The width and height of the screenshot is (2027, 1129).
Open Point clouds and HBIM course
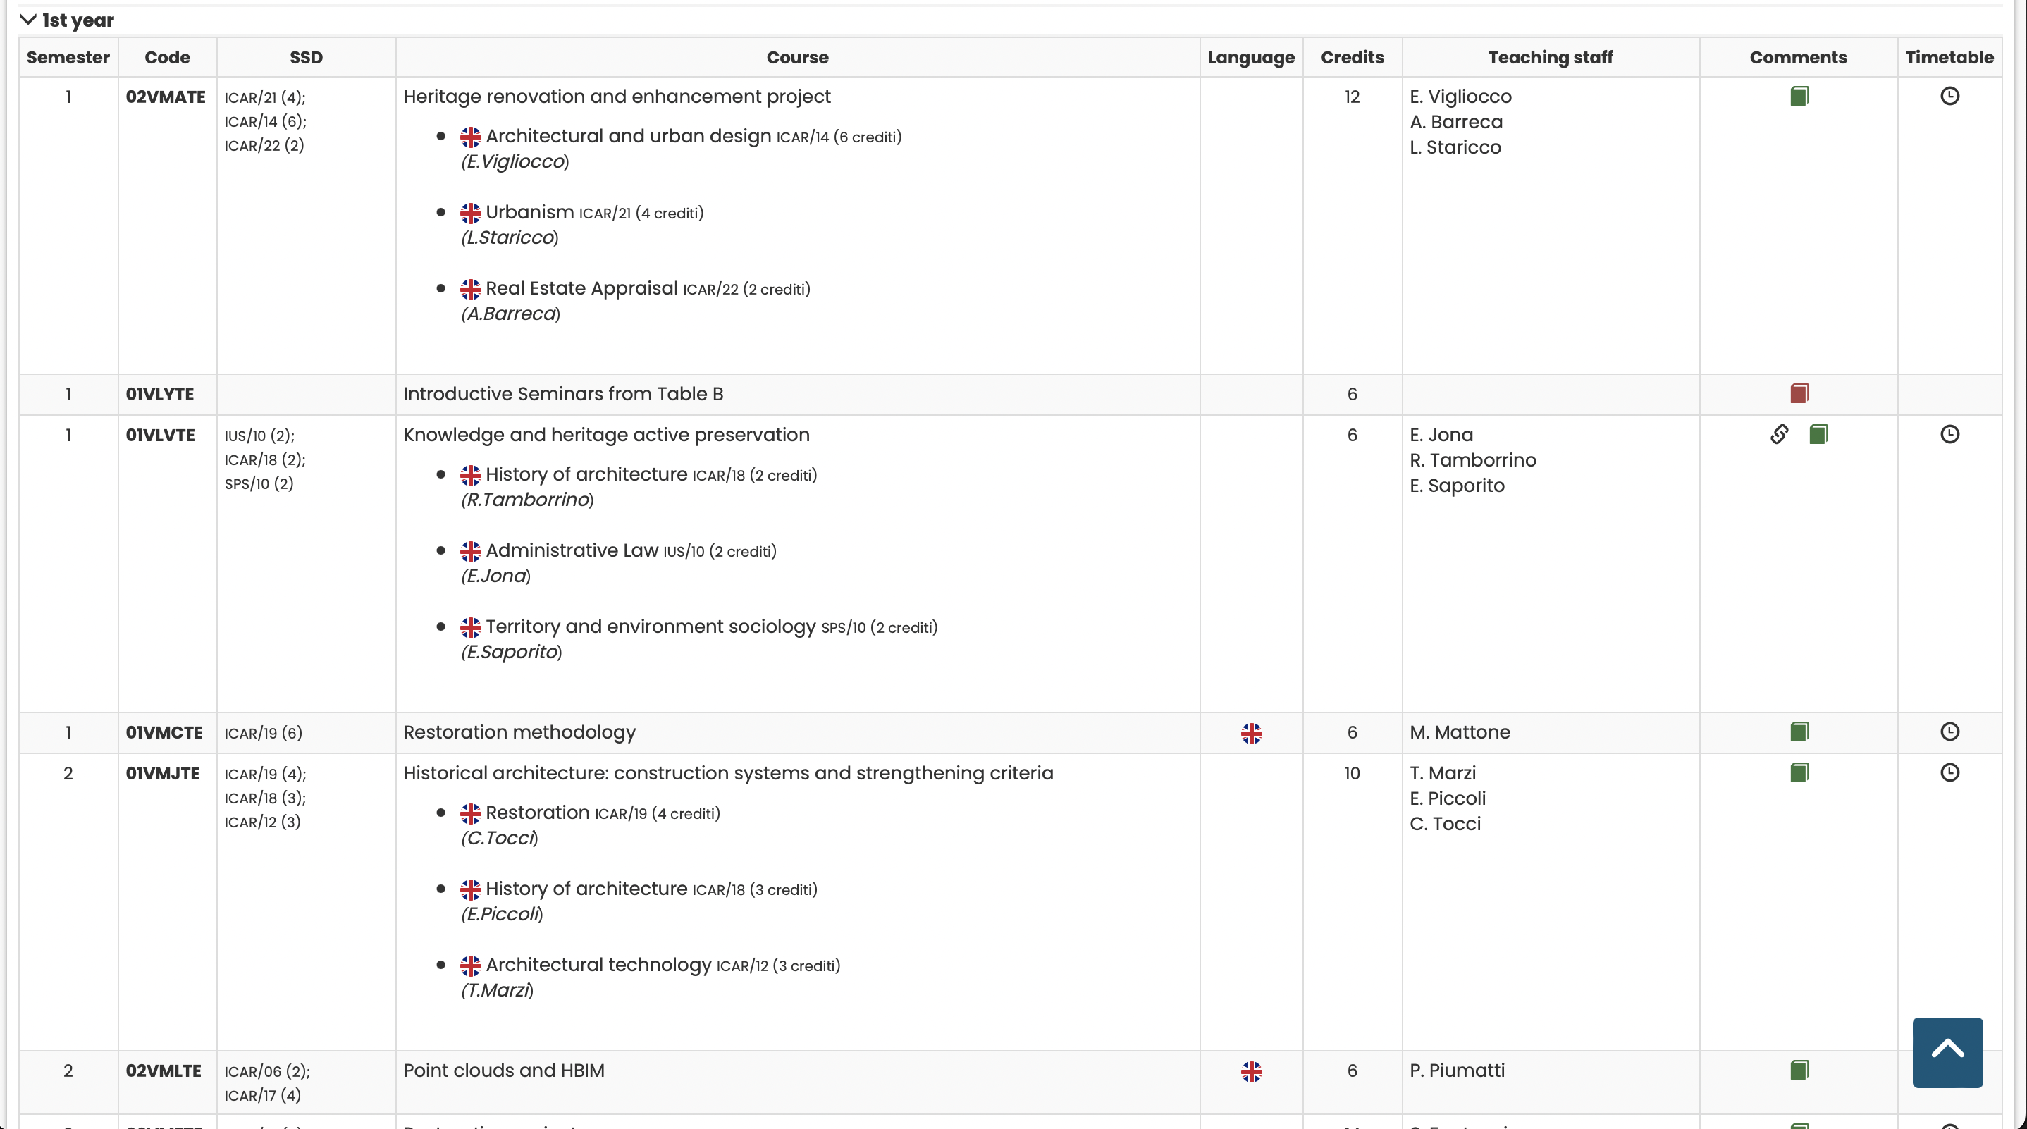click(504, 1071)
